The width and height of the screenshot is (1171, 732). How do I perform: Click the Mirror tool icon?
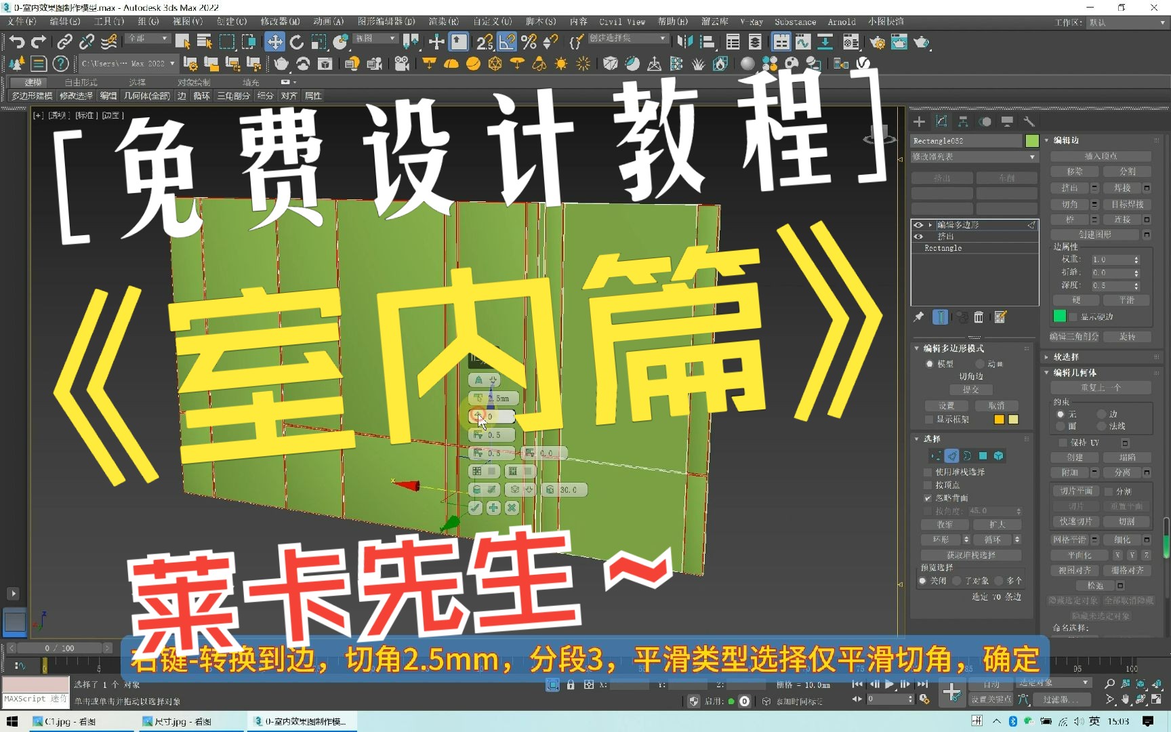pos(687,42)
